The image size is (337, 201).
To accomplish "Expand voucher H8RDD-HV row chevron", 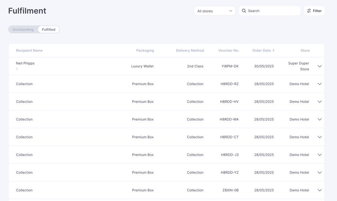I will pos(319,102).
